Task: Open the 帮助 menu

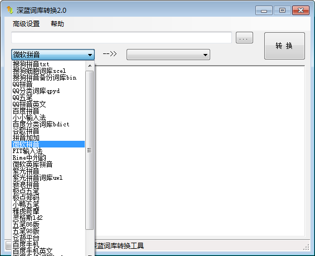Action: (57, 24)
